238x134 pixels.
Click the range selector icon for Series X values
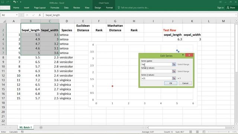(x=174, y=71)
